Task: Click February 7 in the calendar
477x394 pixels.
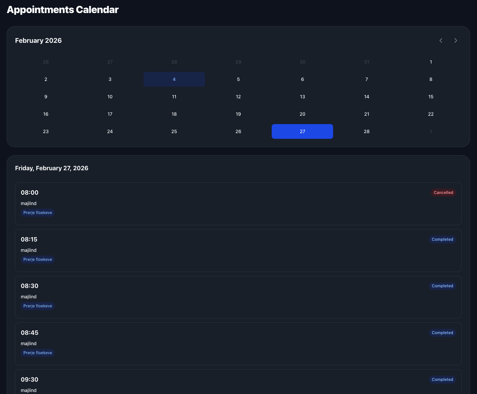Action: coord(367,79)
